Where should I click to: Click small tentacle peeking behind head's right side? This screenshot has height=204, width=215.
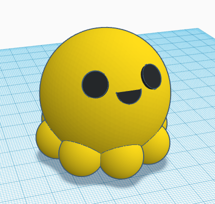165,123
